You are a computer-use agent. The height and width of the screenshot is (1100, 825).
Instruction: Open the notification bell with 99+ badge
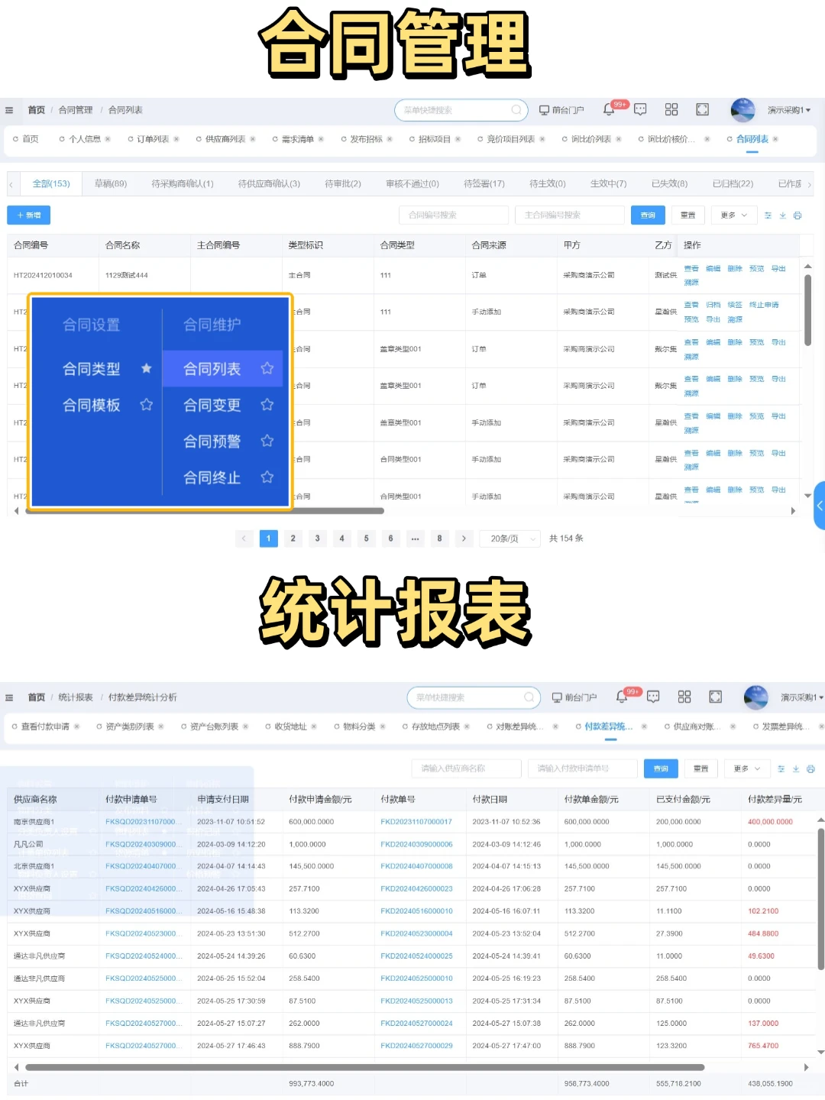609,110
